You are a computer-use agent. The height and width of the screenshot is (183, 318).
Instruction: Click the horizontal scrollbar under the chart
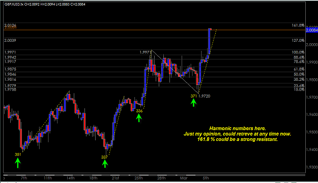[x=154, y=175]
